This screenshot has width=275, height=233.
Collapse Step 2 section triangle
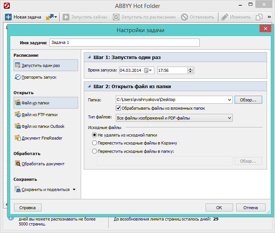point(89,86)
